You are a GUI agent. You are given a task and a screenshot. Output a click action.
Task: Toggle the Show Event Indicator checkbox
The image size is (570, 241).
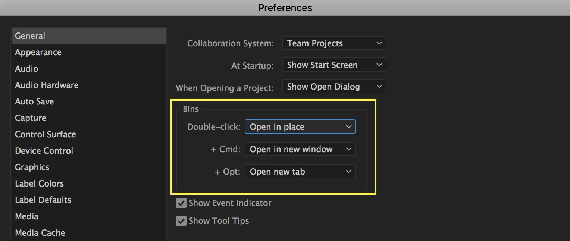[x=181, y=203]
